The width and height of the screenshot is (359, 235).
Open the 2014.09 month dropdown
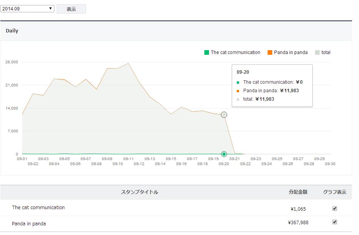[x=27, y=8]
